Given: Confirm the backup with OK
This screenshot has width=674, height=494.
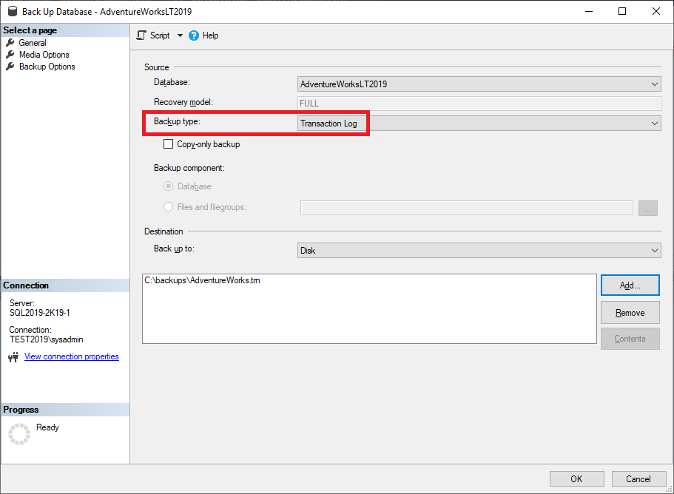Looking at the screenshot, I should click(x=576, y=478).
